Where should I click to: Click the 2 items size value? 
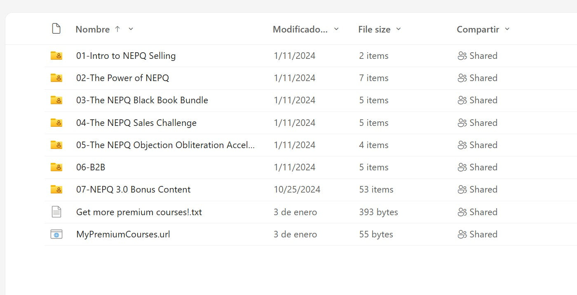click(x=374, y=56)
